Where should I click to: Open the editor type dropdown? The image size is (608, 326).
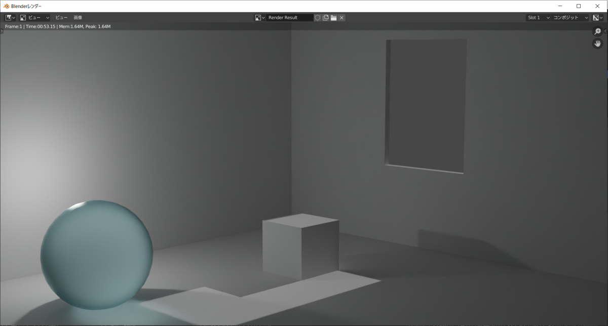point(10,17)
